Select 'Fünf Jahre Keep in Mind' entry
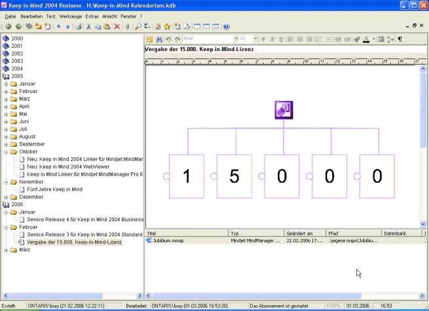Screen dimensions: 429x311 [x=54, y=189]
